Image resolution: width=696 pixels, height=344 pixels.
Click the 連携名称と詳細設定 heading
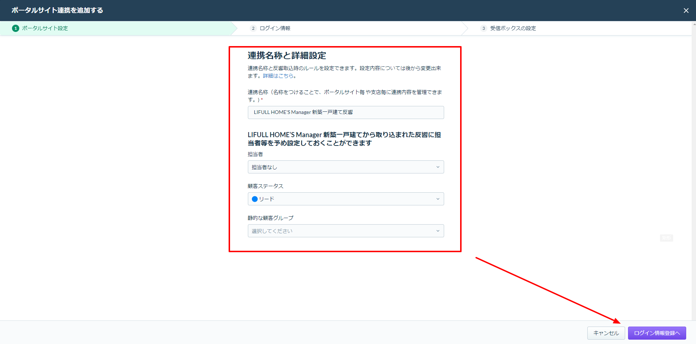(x=287, y=56)
